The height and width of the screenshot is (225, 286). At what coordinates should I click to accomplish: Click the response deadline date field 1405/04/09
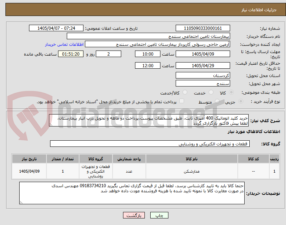203,54
